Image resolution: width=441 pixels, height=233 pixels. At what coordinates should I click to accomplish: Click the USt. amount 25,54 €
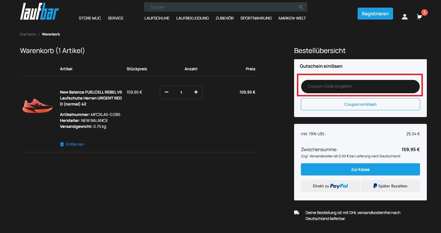tap(413, 134)
